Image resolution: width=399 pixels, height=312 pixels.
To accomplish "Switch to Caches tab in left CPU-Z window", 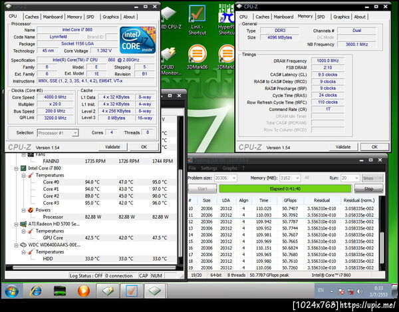I will [32, 17].
